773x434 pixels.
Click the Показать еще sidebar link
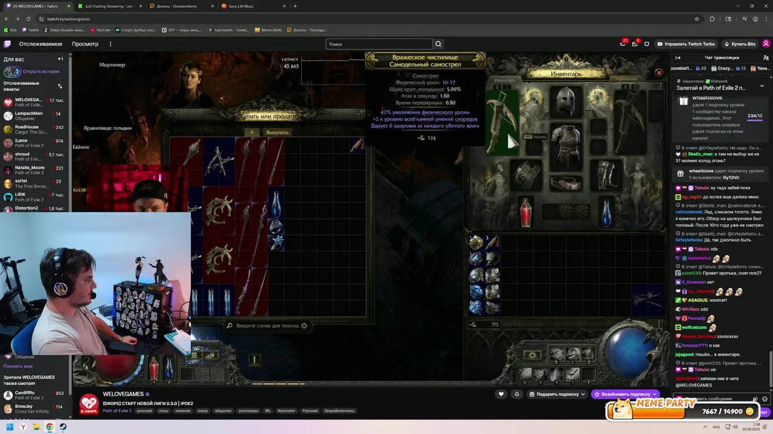point(18,366)
